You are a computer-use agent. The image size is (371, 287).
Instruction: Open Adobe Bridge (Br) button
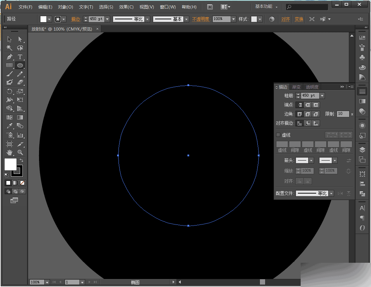210,7
